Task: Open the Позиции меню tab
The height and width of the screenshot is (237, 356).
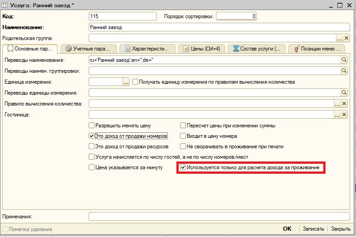Action: coord(317,49)
